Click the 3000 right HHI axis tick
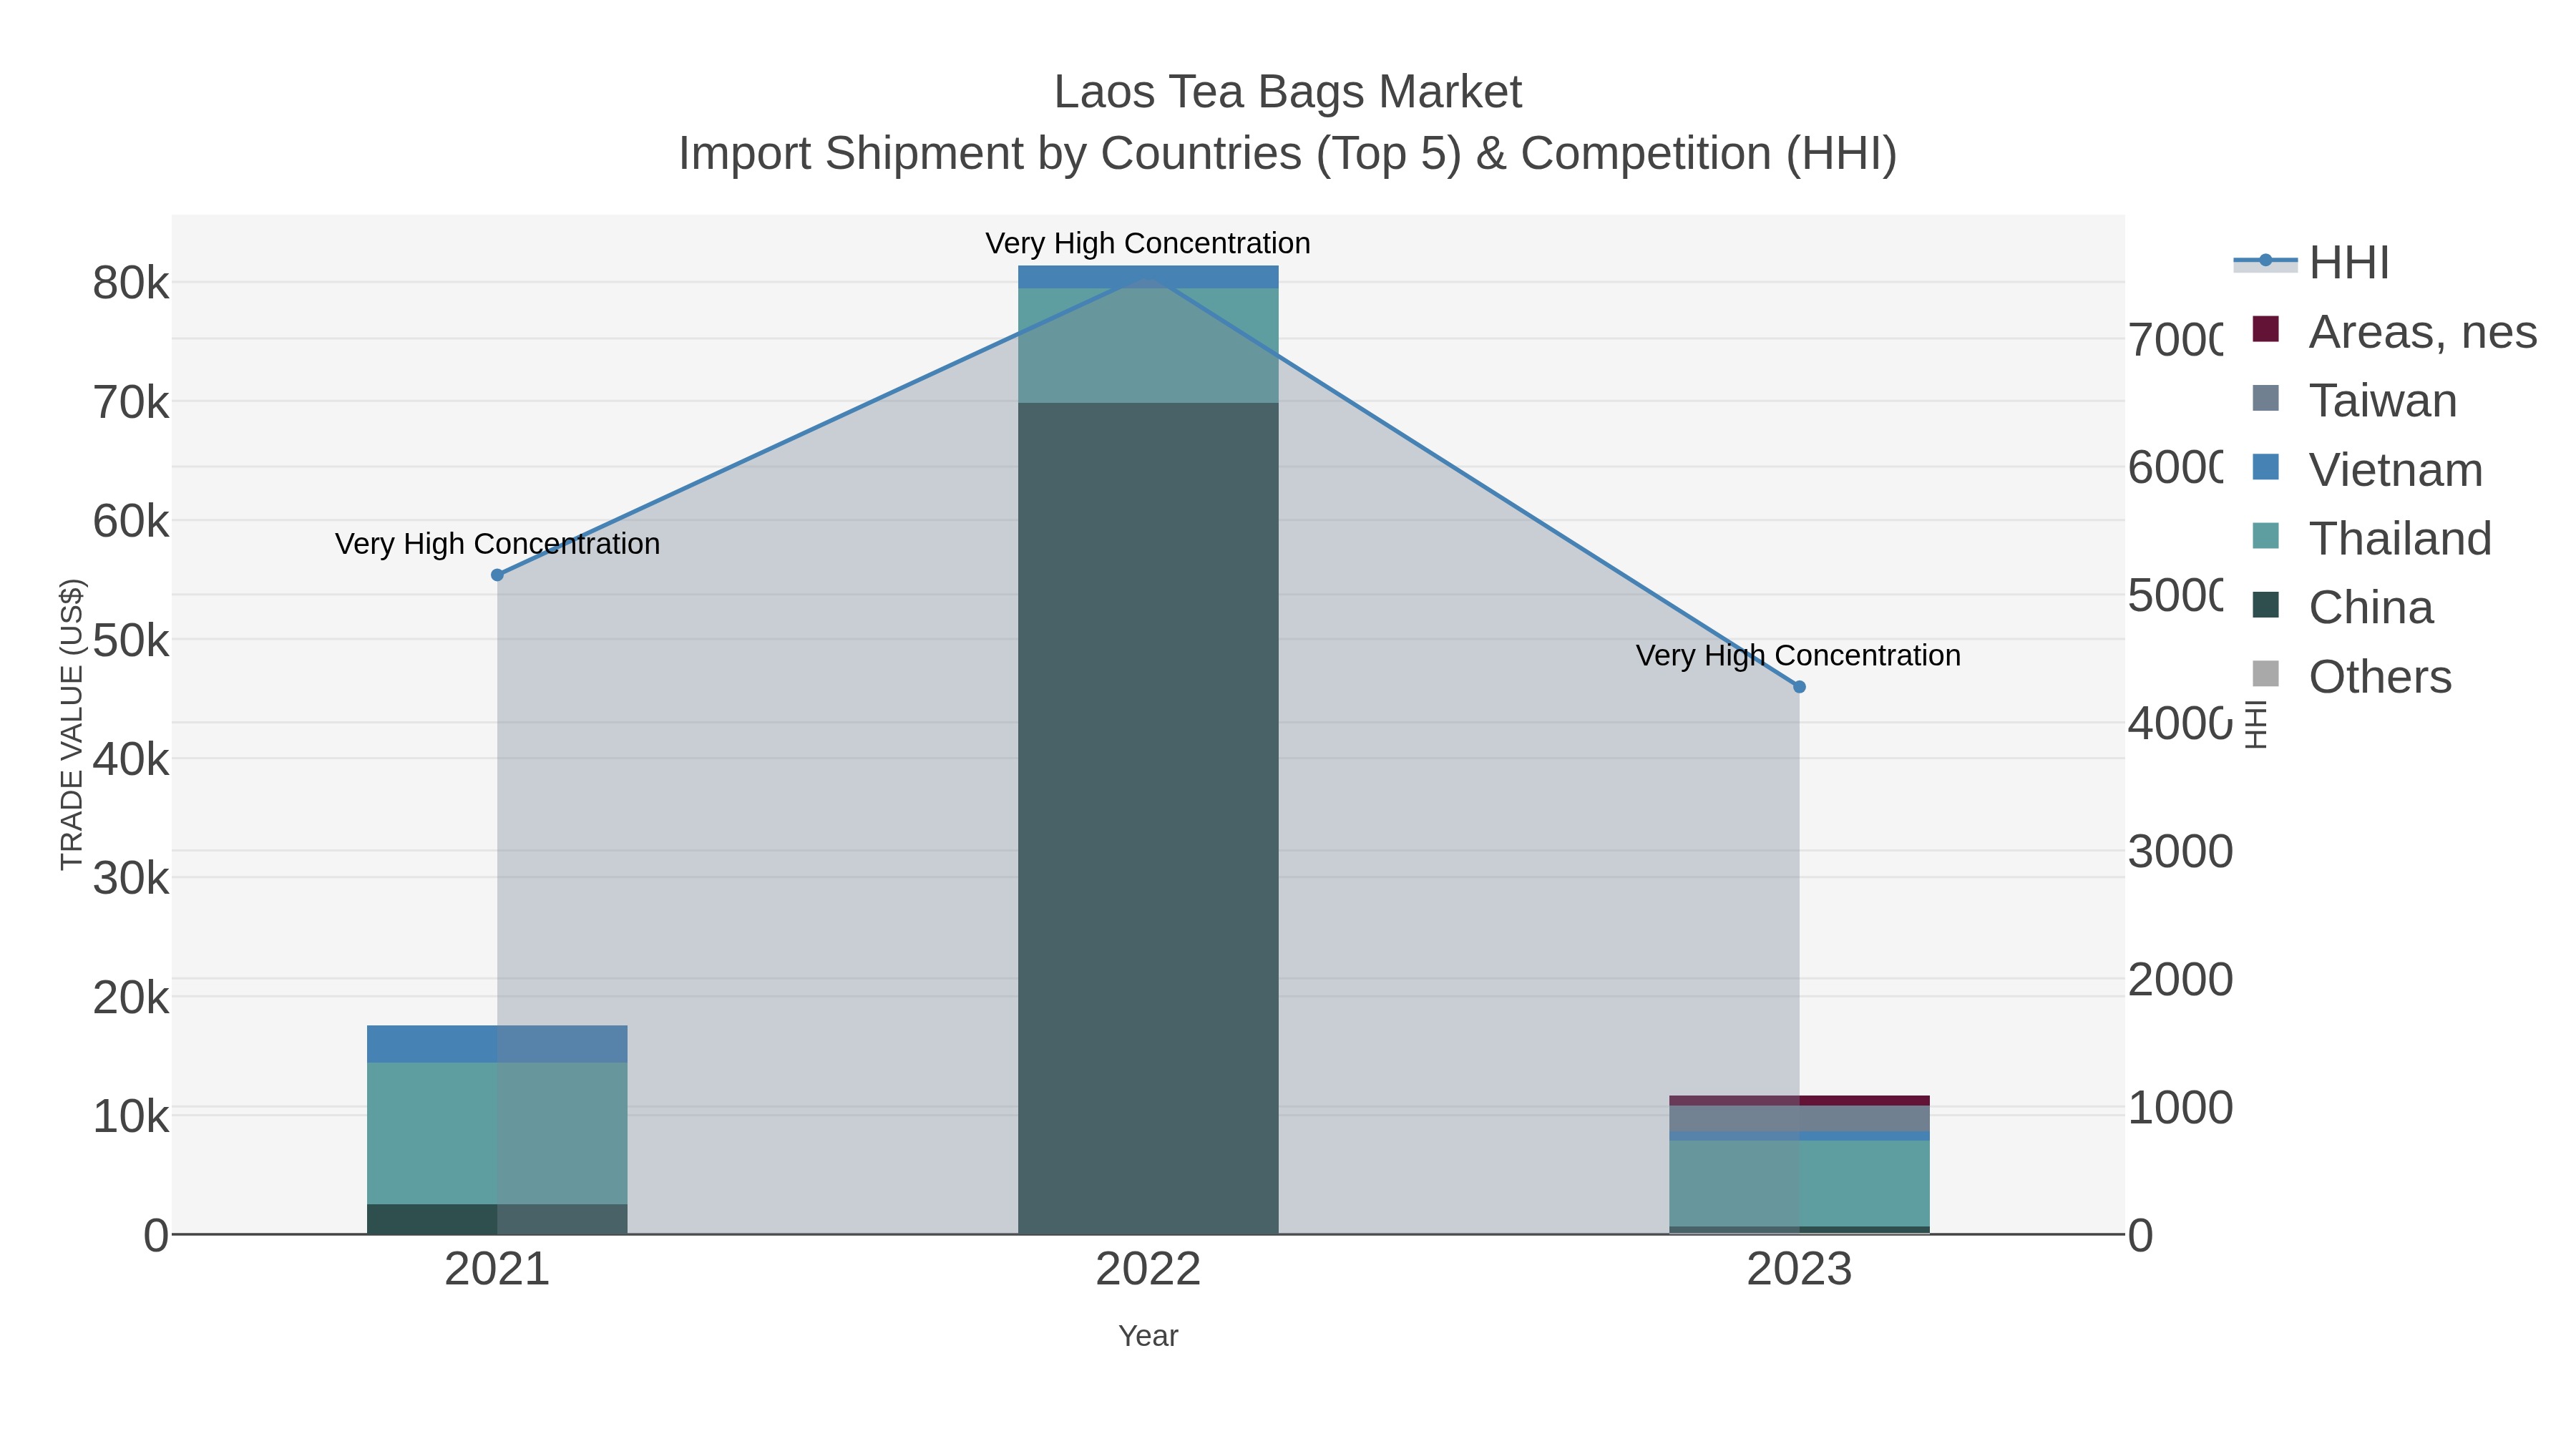Viewport: 2576px width, 1449px height. coord(2180,852)
